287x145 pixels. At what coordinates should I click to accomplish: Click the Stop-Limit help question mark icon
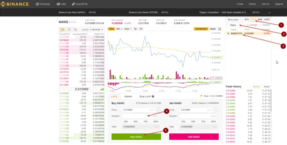(153, 96)
